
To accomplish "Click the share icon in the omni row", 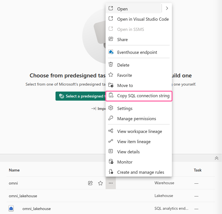I will pyautogui.click(x=90, y=183).
